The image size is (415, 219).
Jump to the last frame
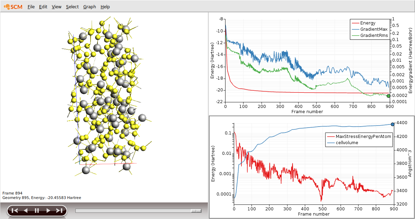coord(59,210)
